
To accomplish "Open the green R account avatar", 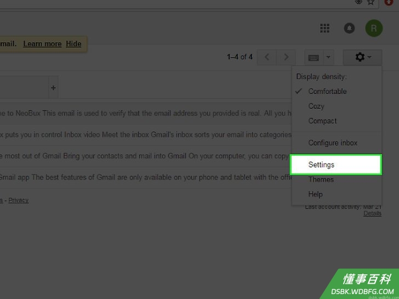I will (x=374, y=28).
